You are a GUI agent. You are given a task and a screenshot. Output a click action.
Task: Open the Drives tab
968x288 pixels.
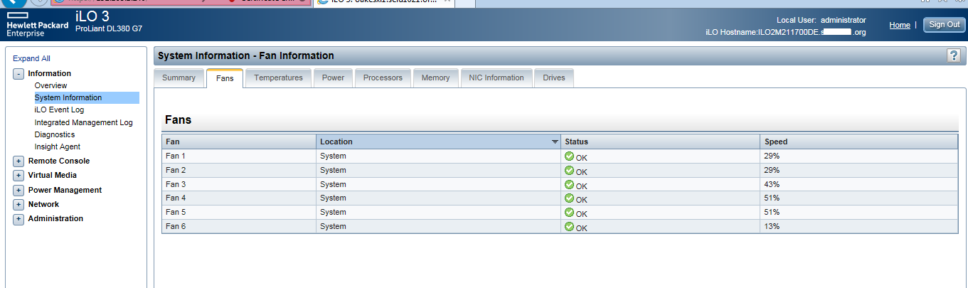[x=553, y=78]
